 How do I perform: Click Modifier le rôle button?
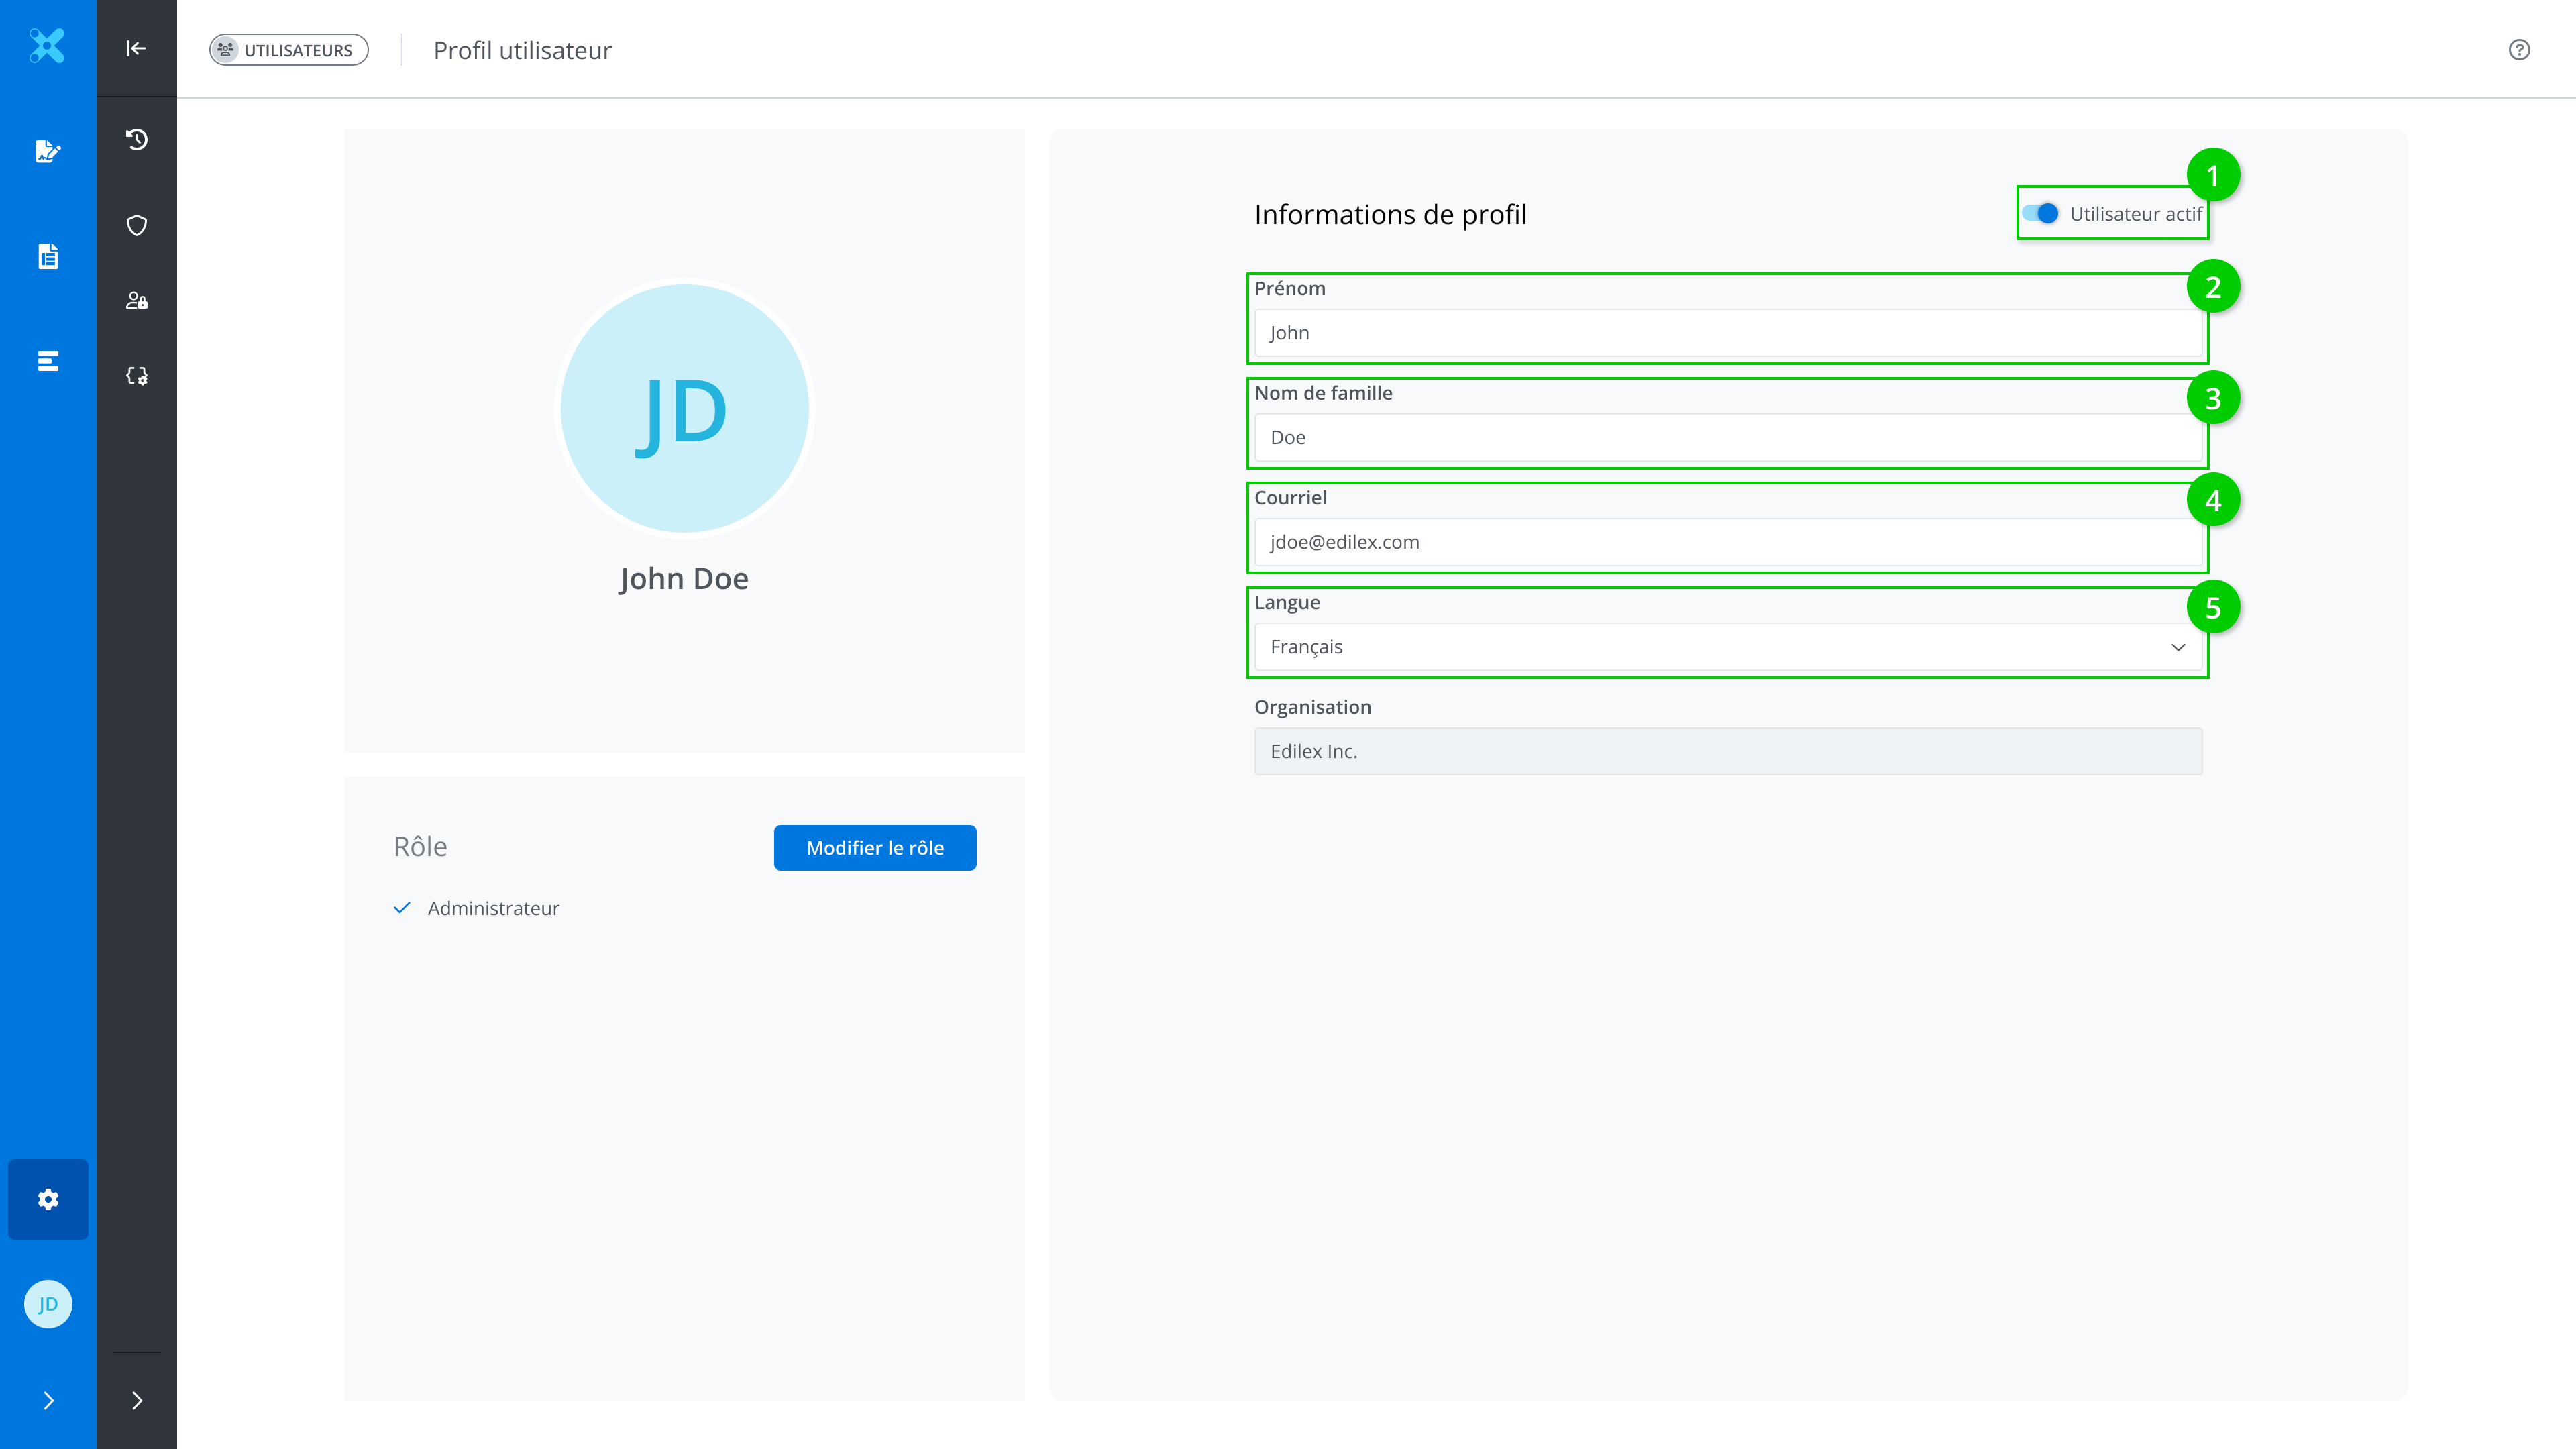click(874, 848)
